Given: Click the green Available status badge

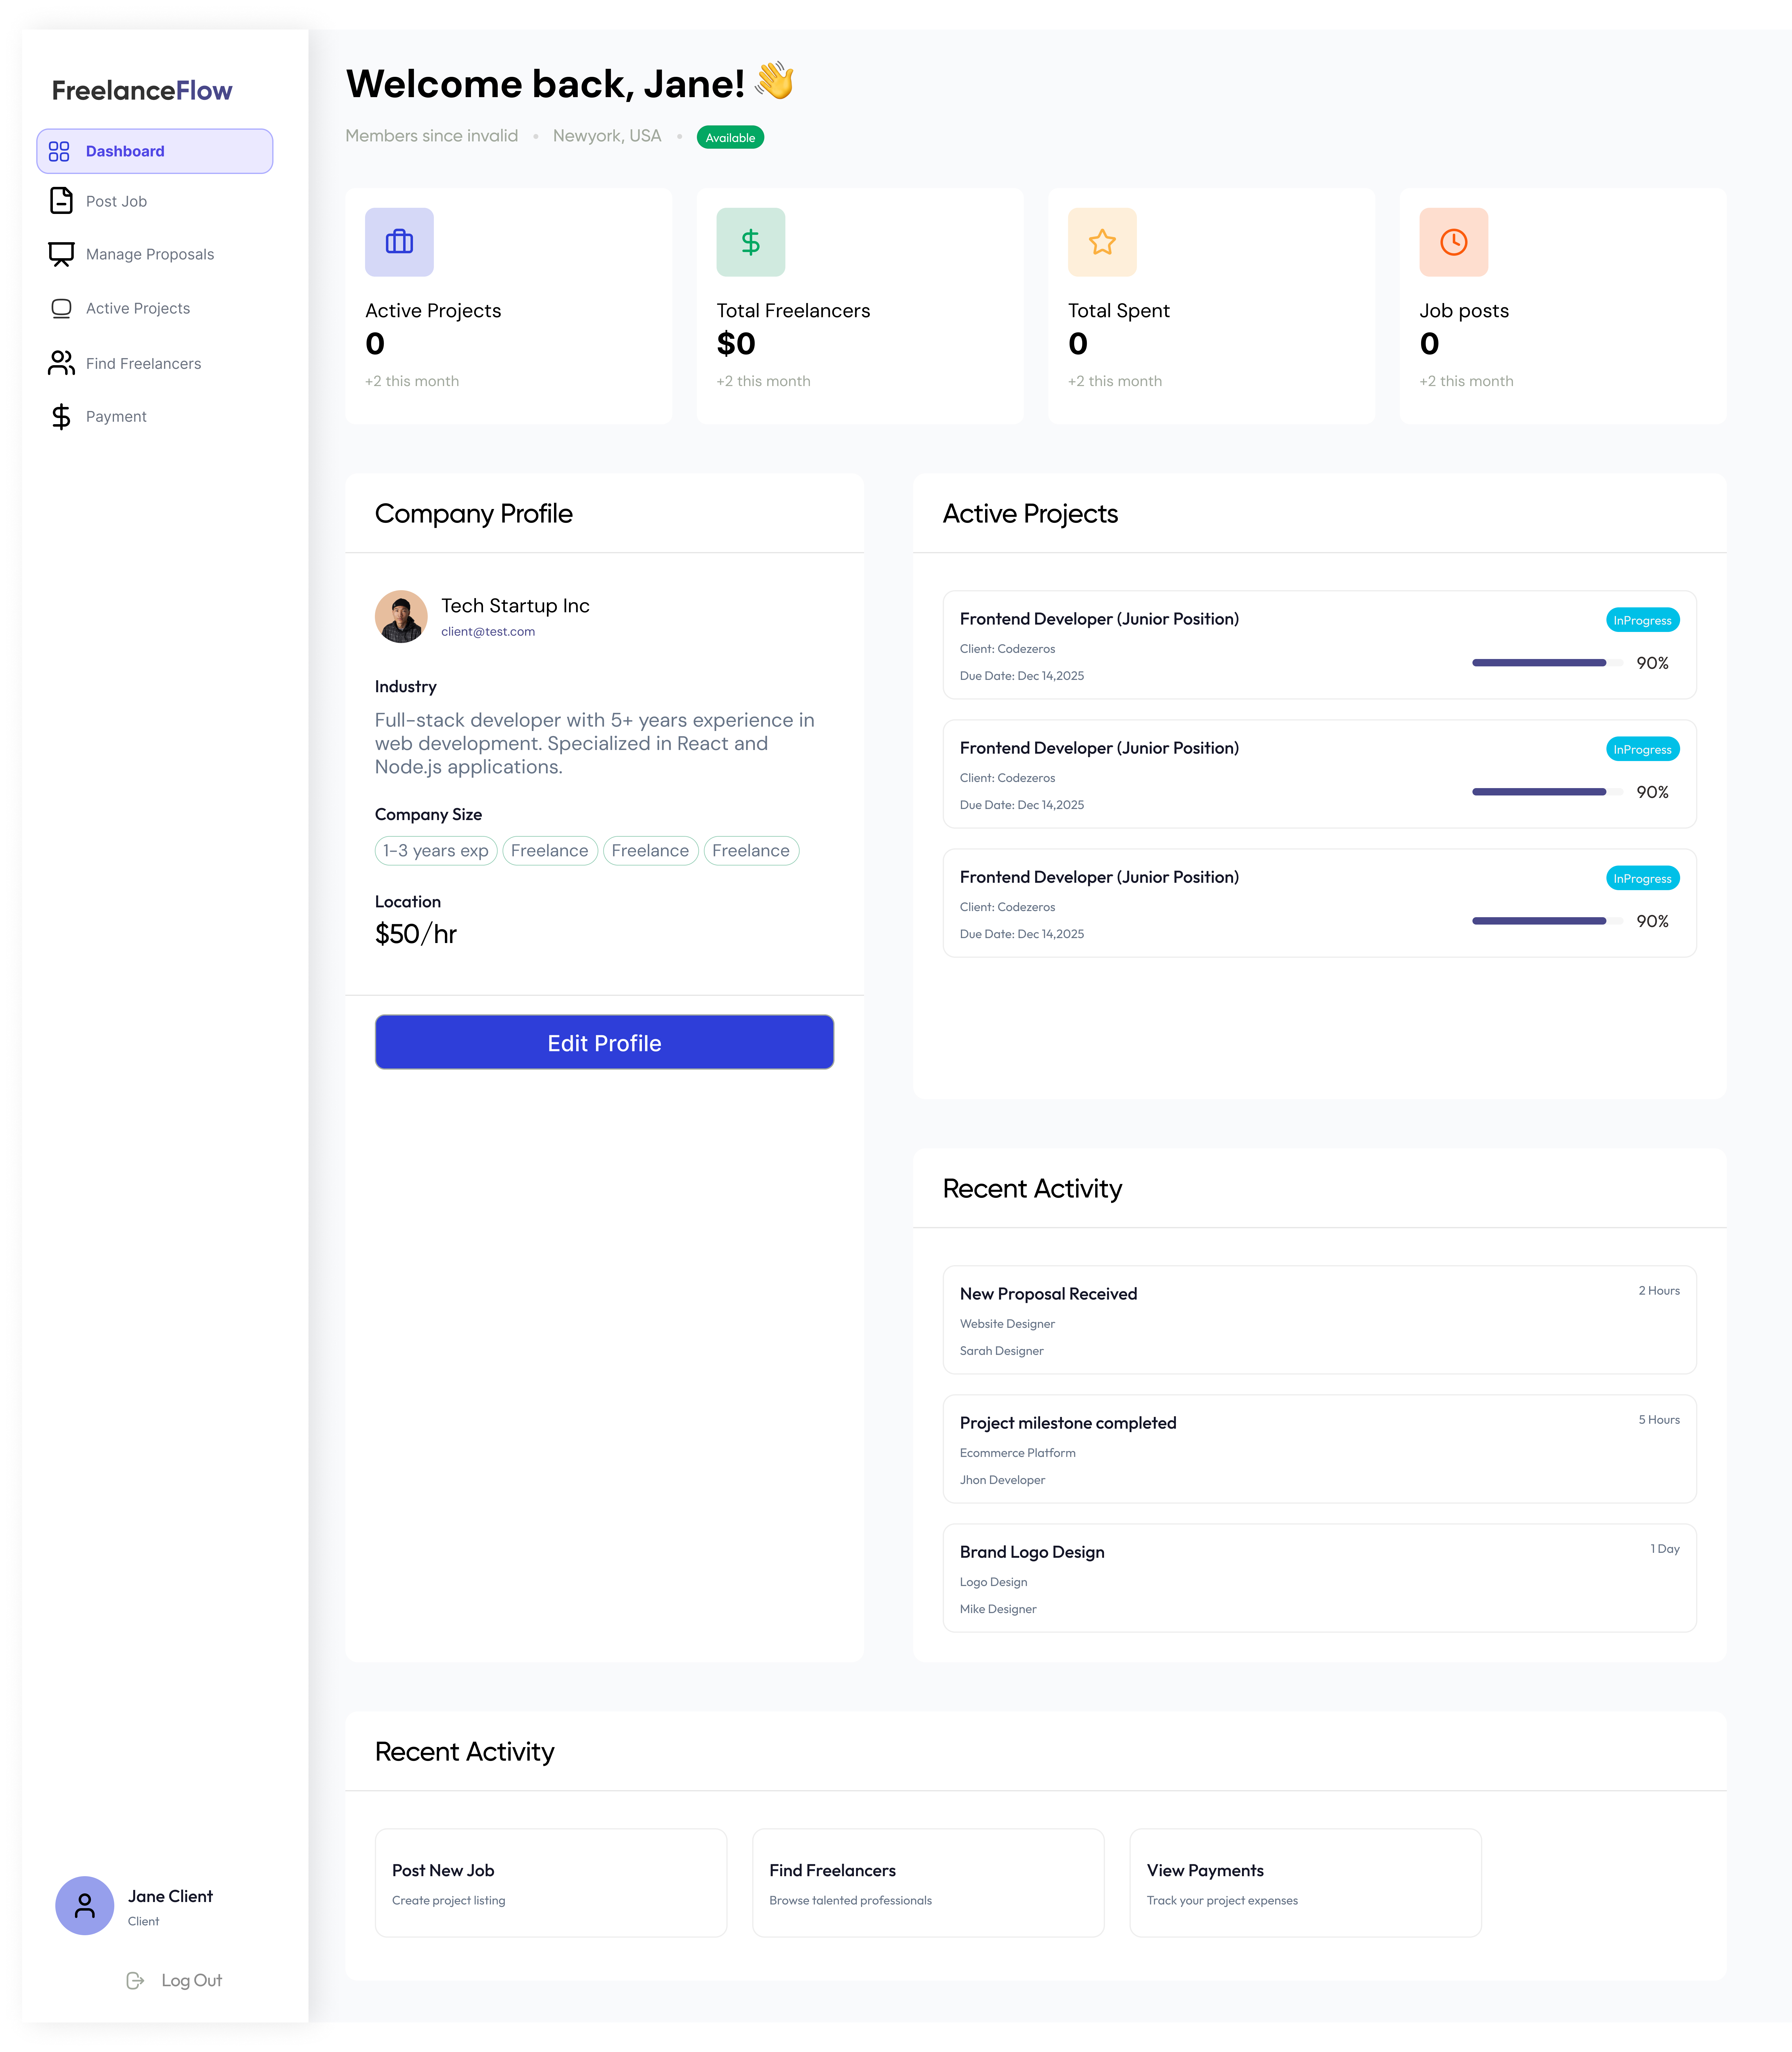Looking at the screenshot, I should (730, 137).
